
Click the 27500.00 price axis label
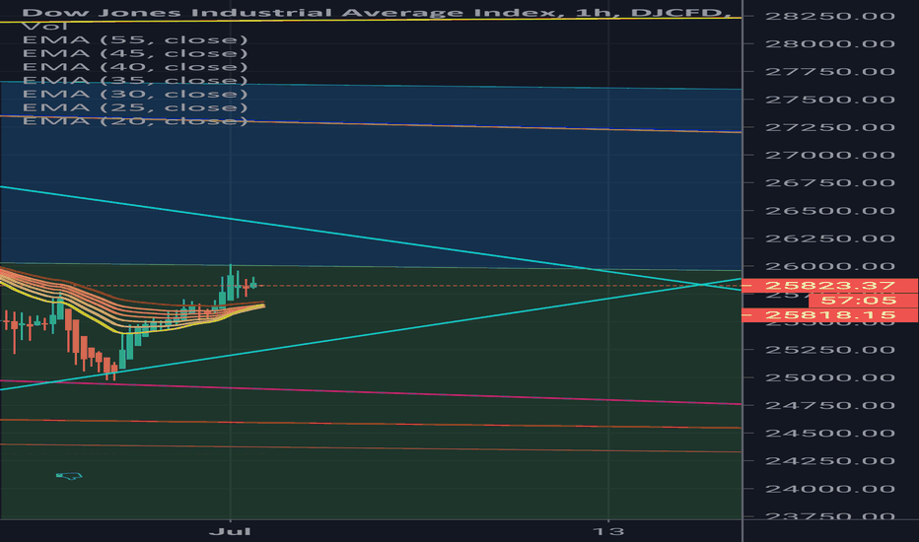pos(830,100)
